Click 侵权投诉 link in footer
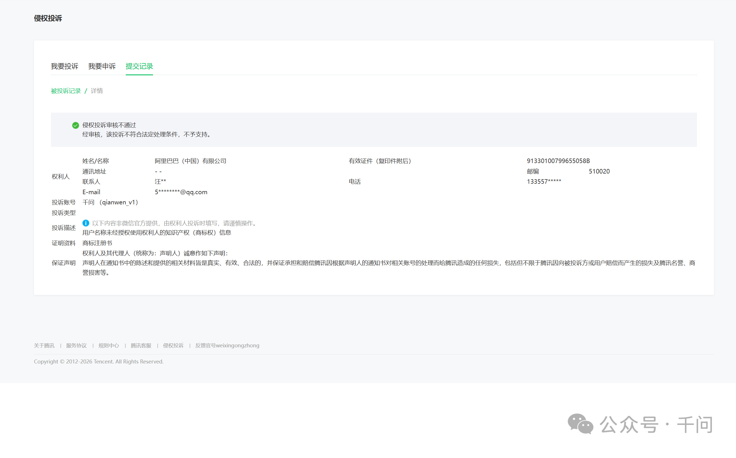 [x=173, y=346]
